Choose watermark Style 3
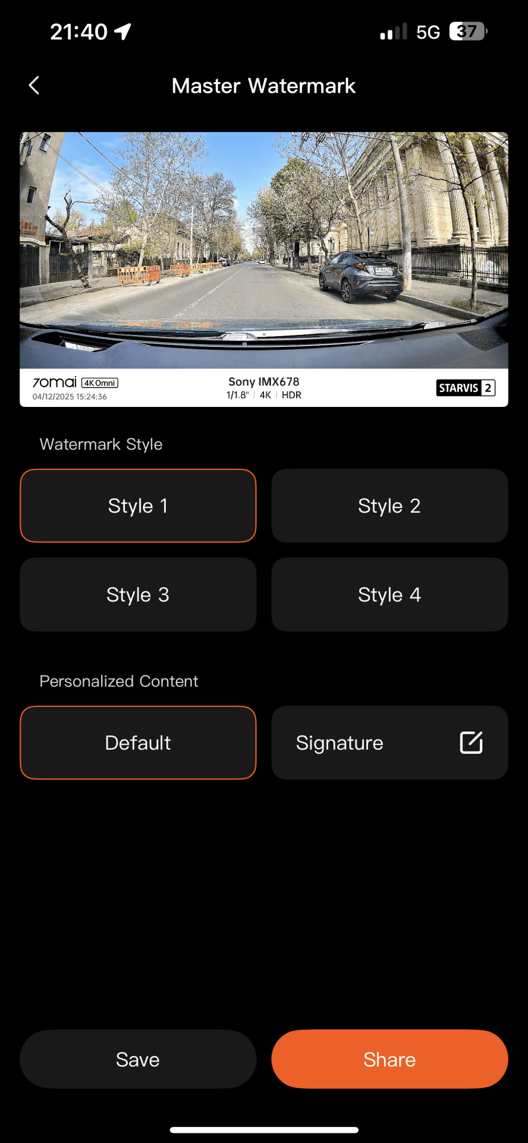 138,594
